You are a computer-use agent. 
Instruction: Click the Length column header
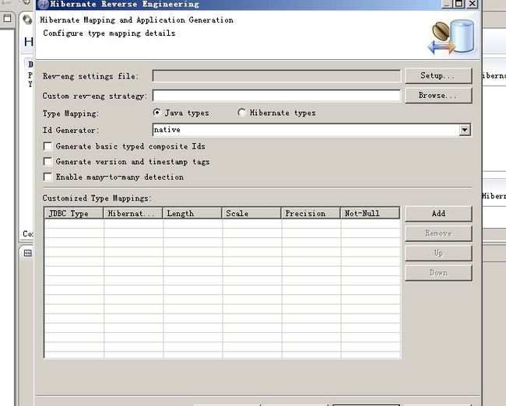tap(192, 213)
